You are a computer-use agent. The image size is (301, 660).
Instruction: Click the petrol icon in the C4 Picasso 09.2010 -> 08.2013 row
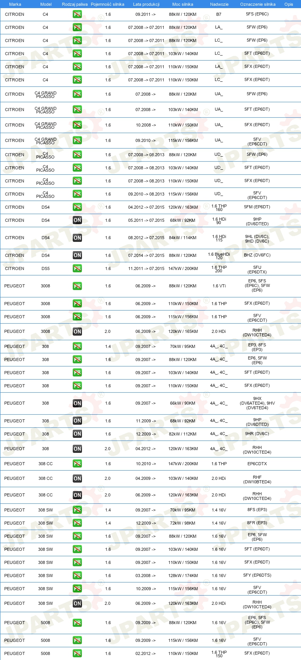(77, 194)
